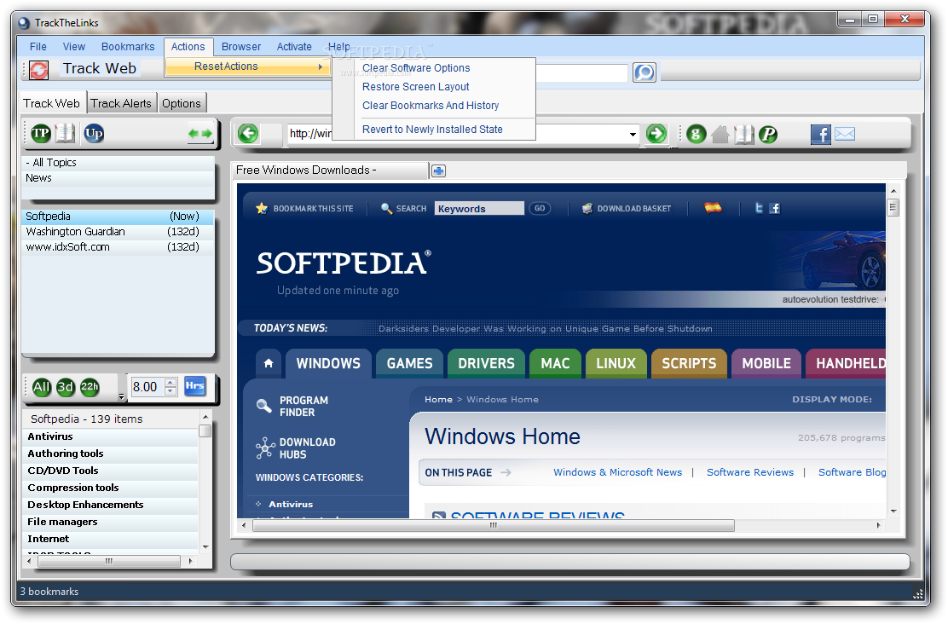Select File managers in the items list
This screenshot has height=624, width=948.
point(111,522)
